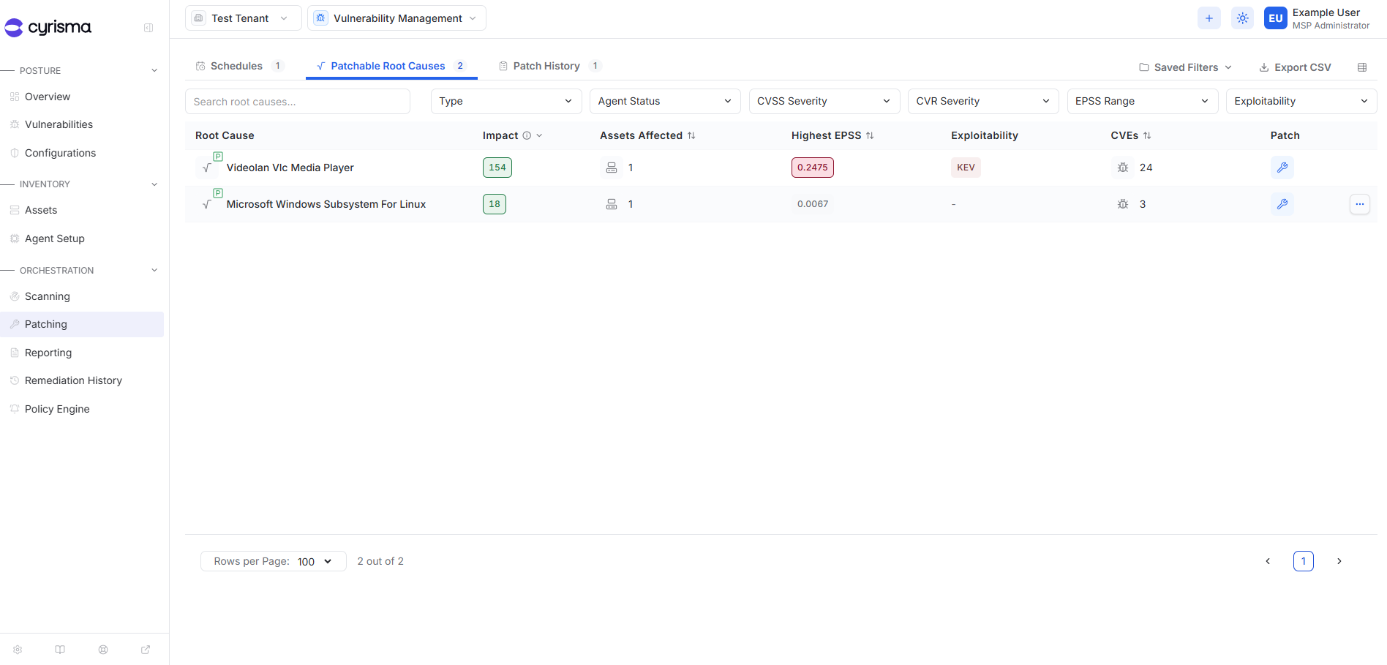Image resolution: width=1387 pixels, height=665 pixels.
Task: Switch to the Patch History tab
Action: click(x=549, y=66)
